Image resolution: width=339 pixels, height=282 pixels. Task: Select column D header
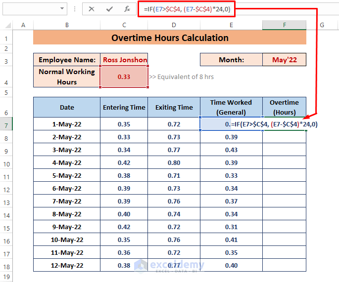pos(174,25)
